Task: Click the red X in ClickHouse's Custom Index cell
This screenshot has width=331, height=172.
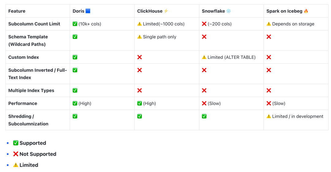Action: (x=139, y=57)
